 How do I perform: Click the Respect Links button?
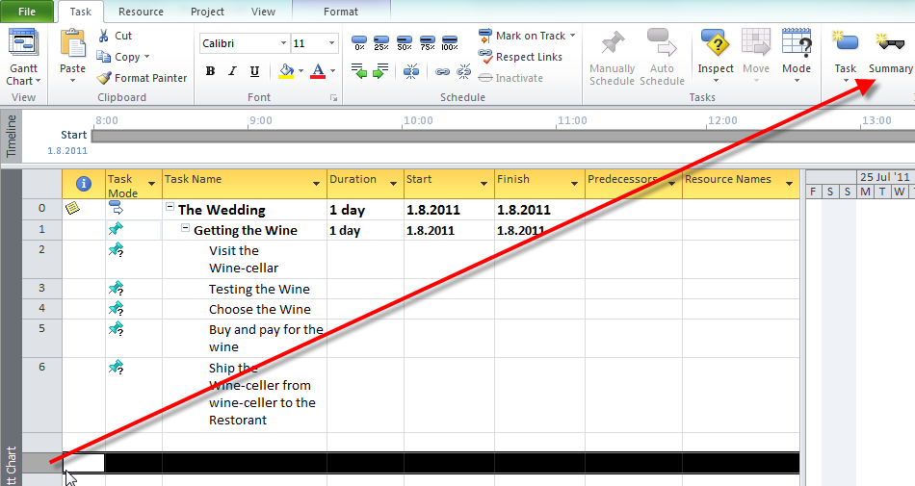point(521,57)
